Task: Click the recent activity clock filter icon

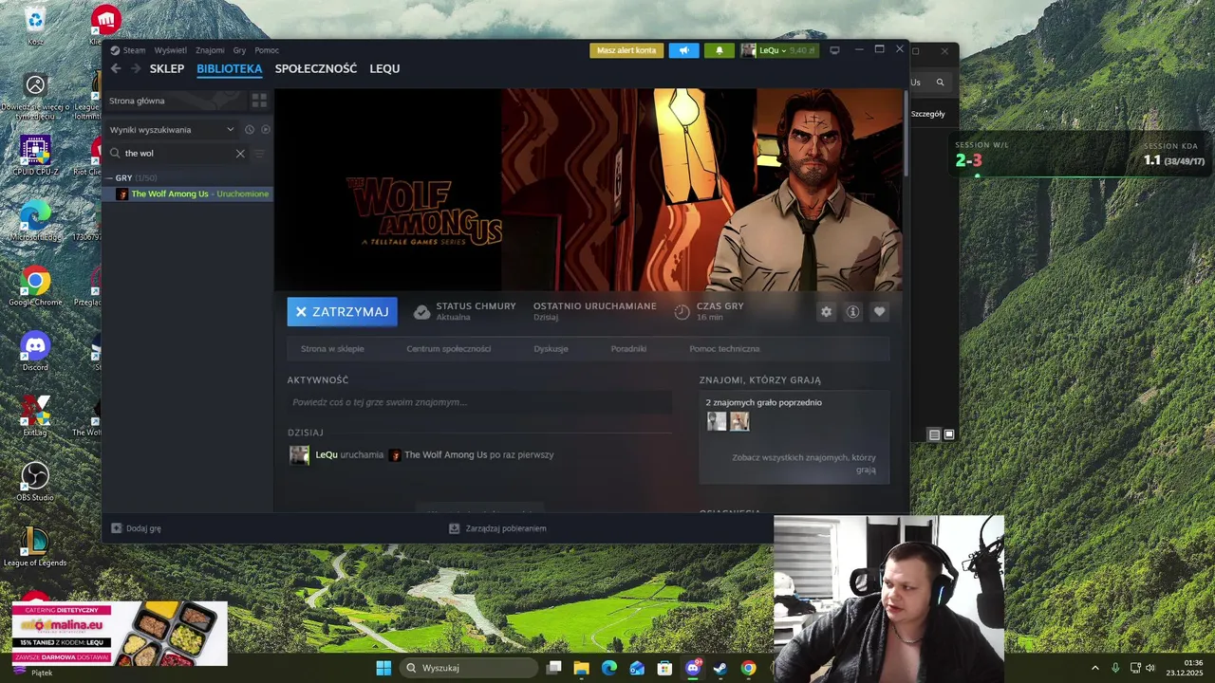Action: tap(250, 130)
